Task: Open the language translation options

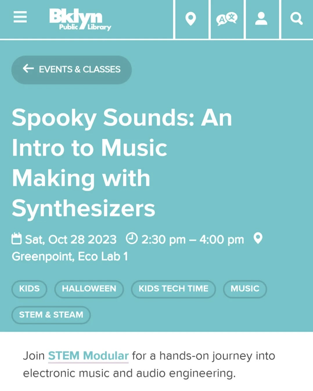Action: click(x=227, y=19)
